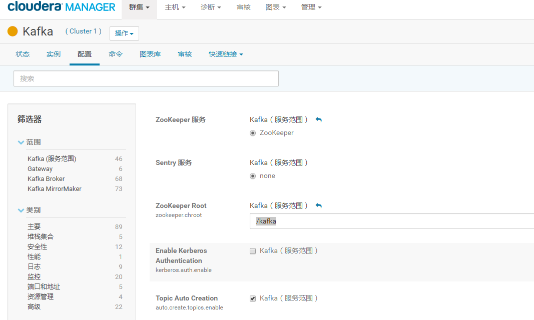534x320 pixels.
Task: Revert ZooKeeper Root value with the undo arrow
Action: 318,205
